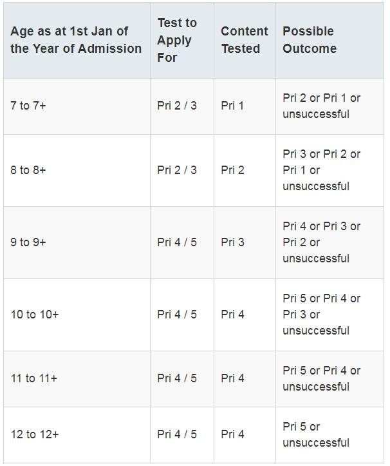Click the 'Test to Apply For' header
390x466 pixels.
[177, 40]
